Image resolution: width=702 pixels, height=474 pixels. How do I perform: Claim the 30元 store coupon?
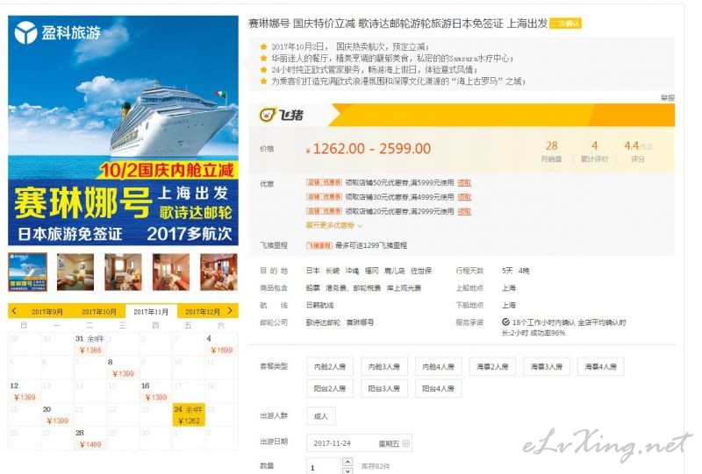pos(464,197)
